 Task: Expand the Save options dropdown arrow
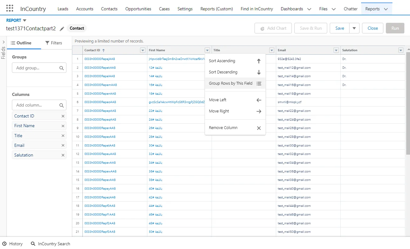(x=354, y=28)
